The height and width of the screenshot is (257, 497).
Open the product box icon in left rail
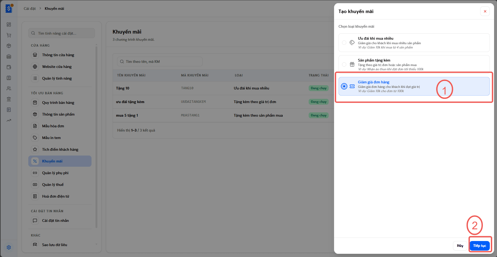(x=9, y=46)
